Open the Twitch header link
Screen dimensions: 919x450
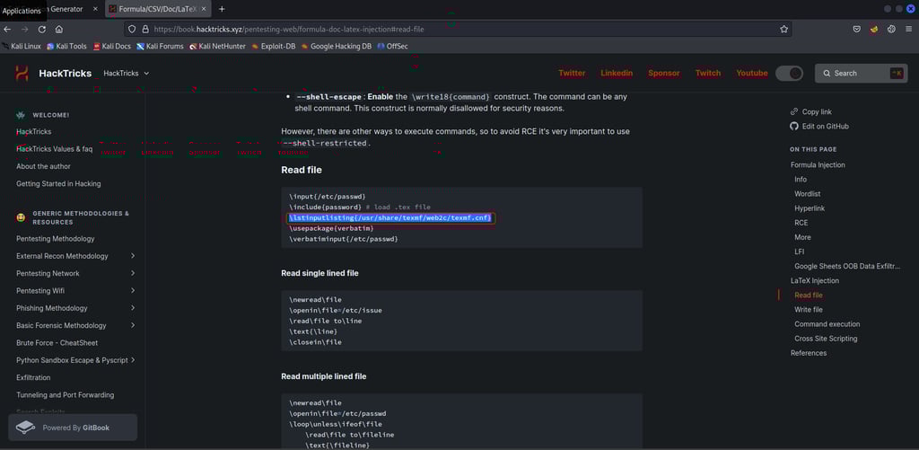pos(708,74)
